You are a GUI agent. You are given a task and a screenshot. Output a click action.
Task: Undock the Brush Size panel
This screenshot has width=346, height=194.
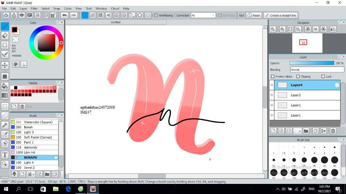pos(340,140)
